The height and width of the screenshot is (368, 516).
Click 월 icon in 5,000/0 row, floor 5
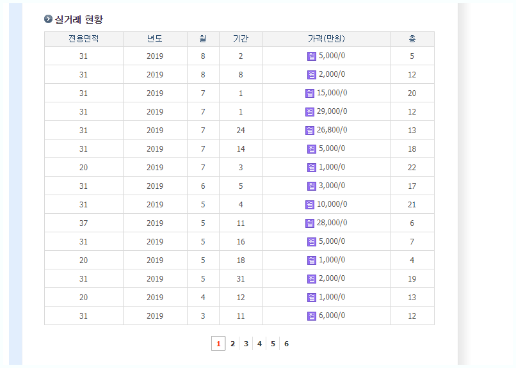(312, 56)
